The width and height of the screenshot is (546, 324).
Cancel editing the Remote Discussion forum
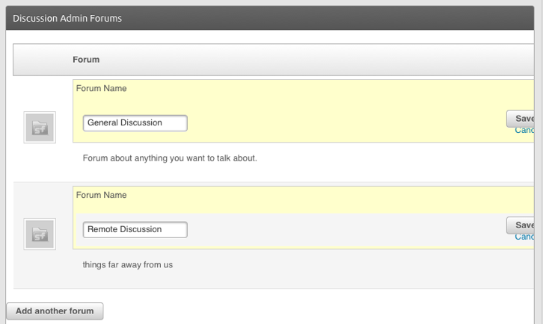pos(524,237)
